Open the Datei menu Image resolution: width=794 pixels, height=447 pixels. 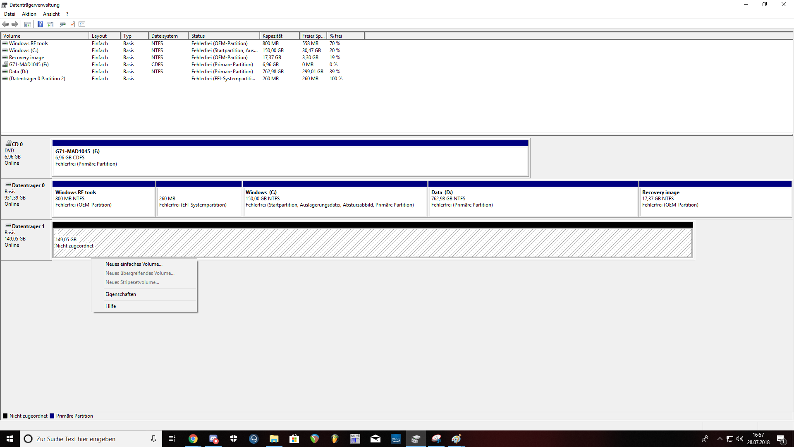tap(10, 14)
